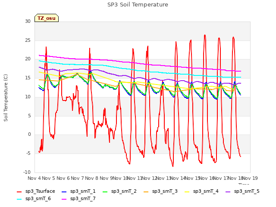Click the Nov 4 x-axis tick label
The image size is (276, 207).
click(34, 178)
